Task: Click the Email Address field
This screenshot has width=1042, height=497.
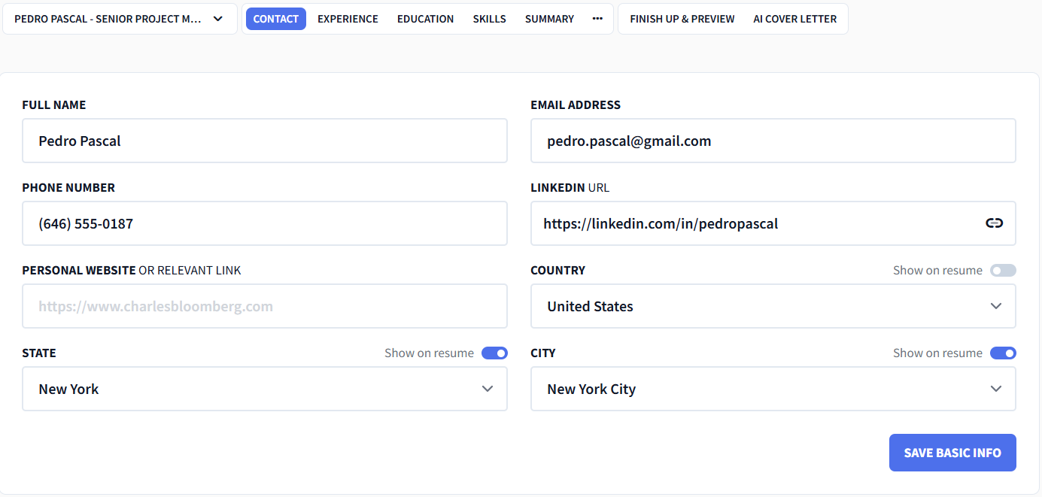Action: [x=773, y=141]
